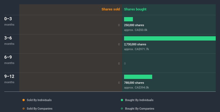Screen dimensions: 220x112
Task: Click the 0–3 months green bar
Action: point(128,19)
